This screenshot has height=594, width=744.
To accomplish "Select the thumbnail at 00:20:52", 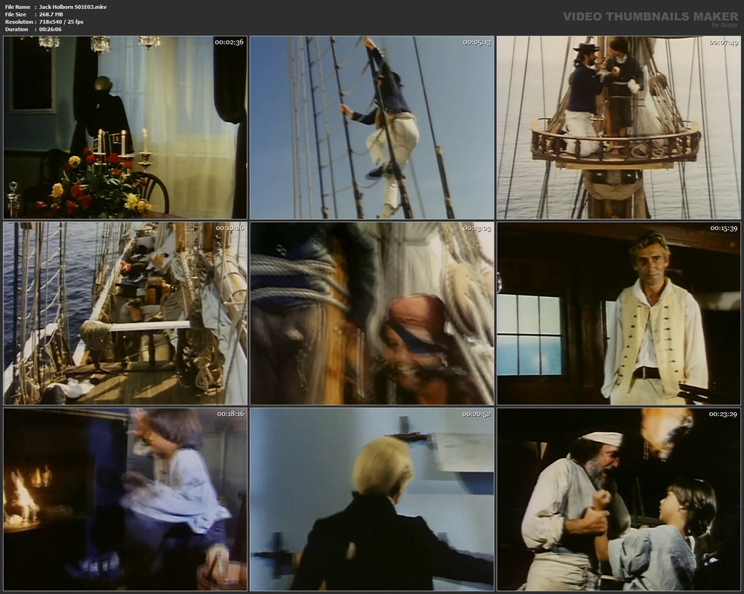I will pyautogui.click(x=372, y=499).
